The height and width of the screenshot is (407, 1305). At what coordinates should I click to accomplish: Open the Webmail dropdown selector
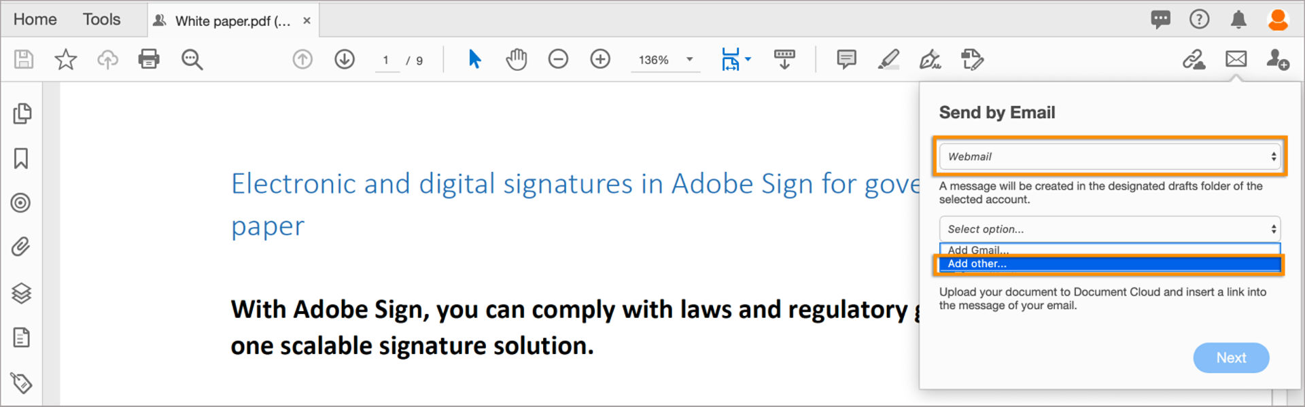click(x=1109, y=156)
